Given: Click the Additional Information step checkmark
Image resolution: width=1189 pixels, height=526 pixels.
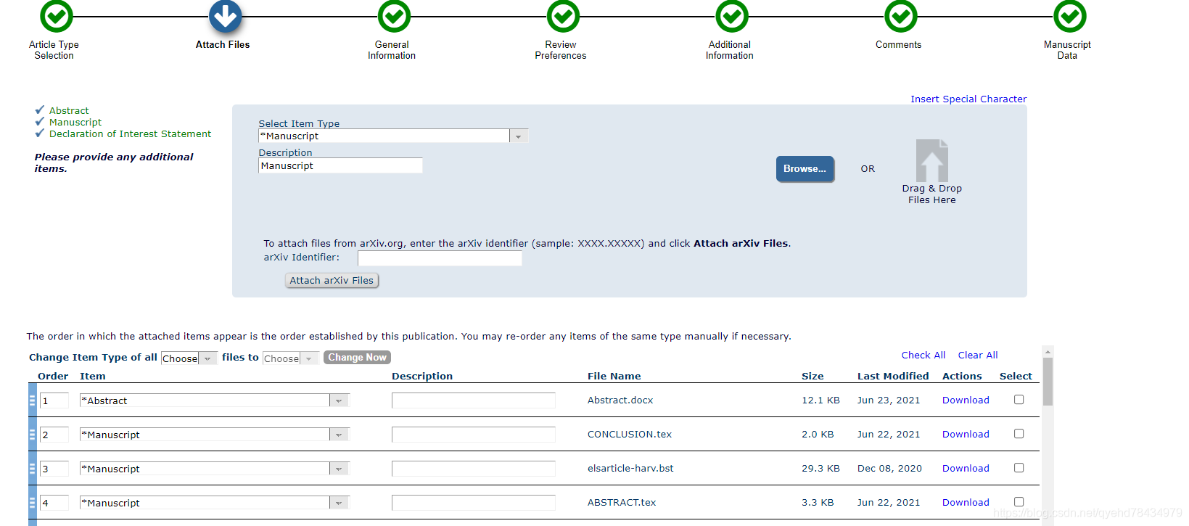Looking at the screenshot, I should (732, 16).
